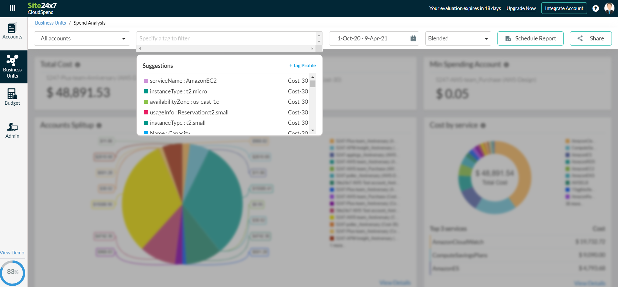This screenshot has height=287, width=618.
Task: Select suggestion availabilityZone : us-east-1c
Action: click(226, 102)
